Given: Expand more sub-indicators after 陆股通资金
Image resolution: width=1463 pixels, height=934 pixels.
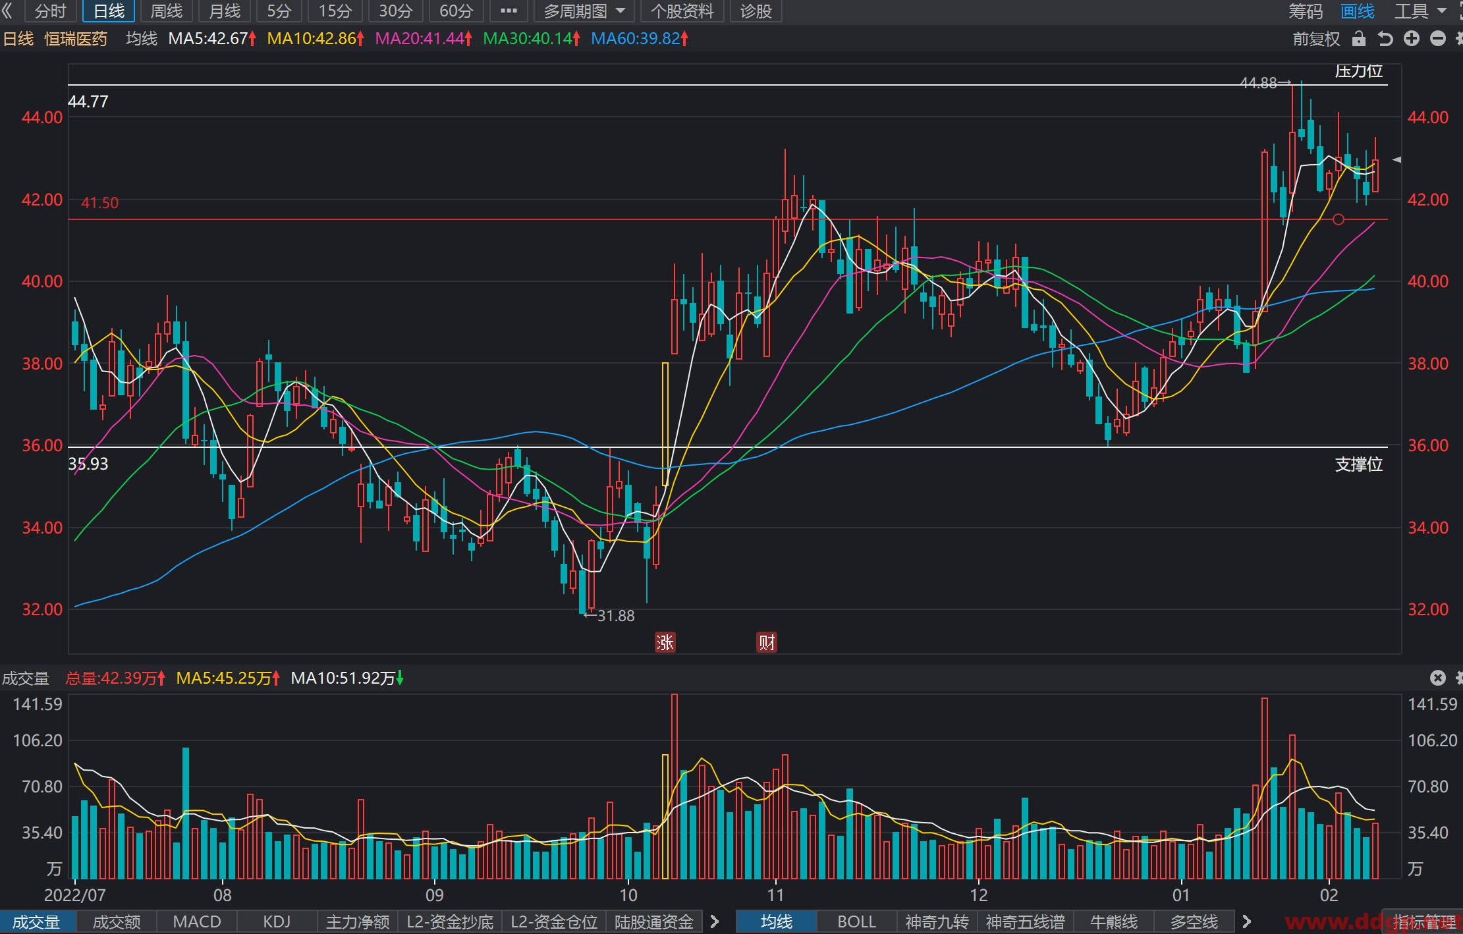Looking at the screenshot, I should click(x=714, y=921).
